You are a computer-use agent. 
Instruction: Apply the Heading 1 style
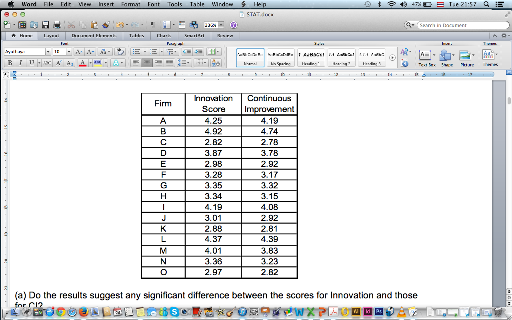click(x=311, y=58)
